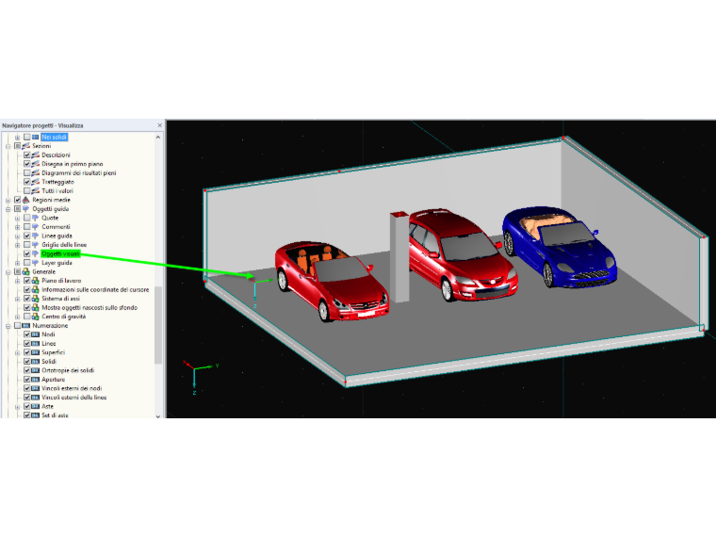
Task: Toggle the Vincoli esterni dei nodi checkbox
Action: point(27,388)
